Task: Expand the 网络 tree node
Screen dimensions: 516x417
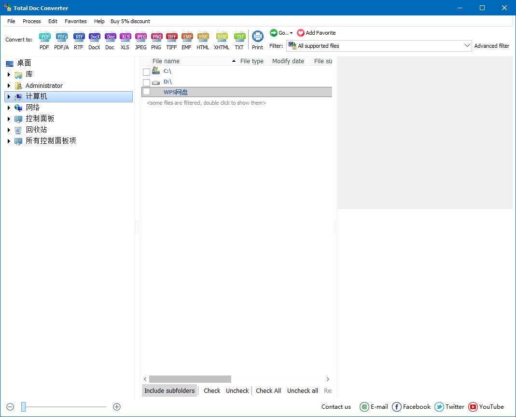Action: [9, 108]
